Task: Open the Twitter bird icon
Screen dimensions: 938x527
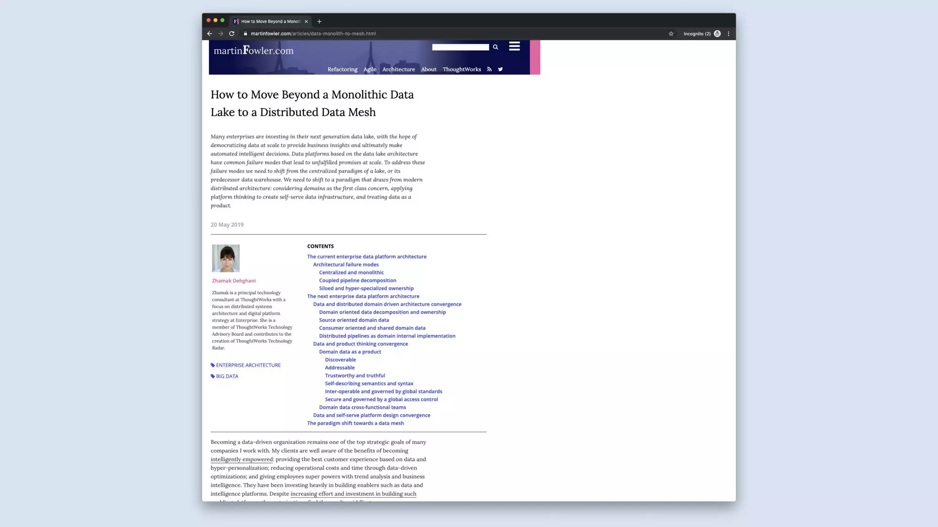Action: pyautogui.click(x=500, y=70)
